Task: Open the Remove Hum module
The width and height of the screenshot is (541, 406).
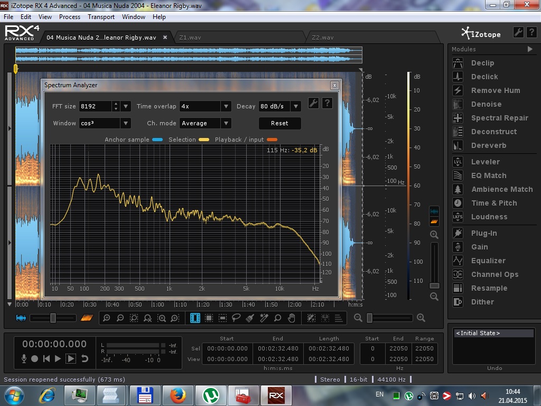Action: [496, 90]
